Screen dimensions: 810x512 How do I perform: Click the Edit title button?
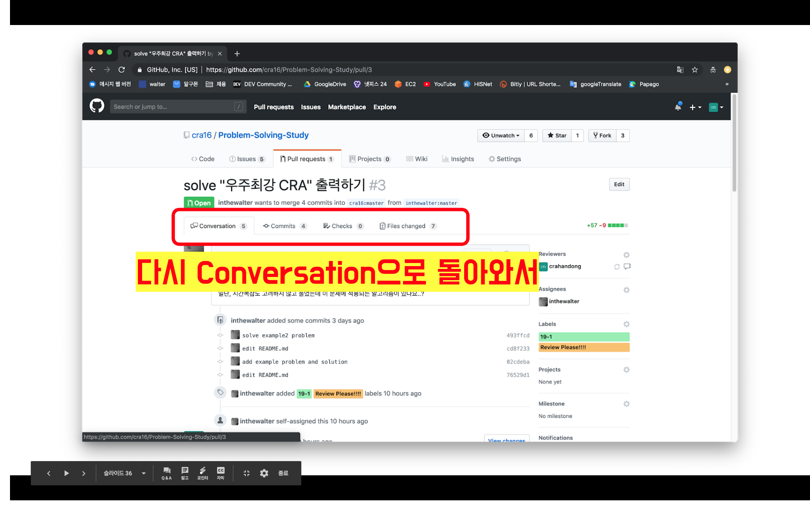click(619, 184)
